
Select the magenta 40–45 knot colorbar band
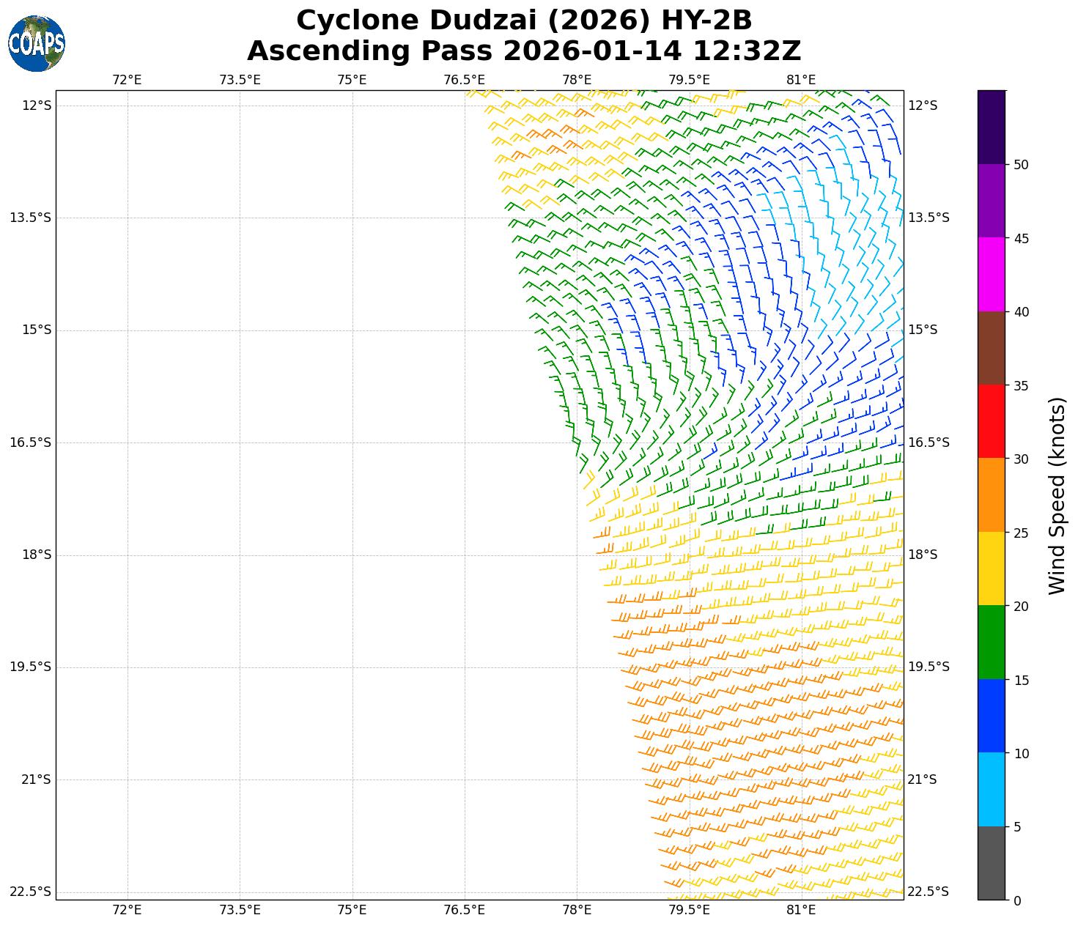[992, 274]
